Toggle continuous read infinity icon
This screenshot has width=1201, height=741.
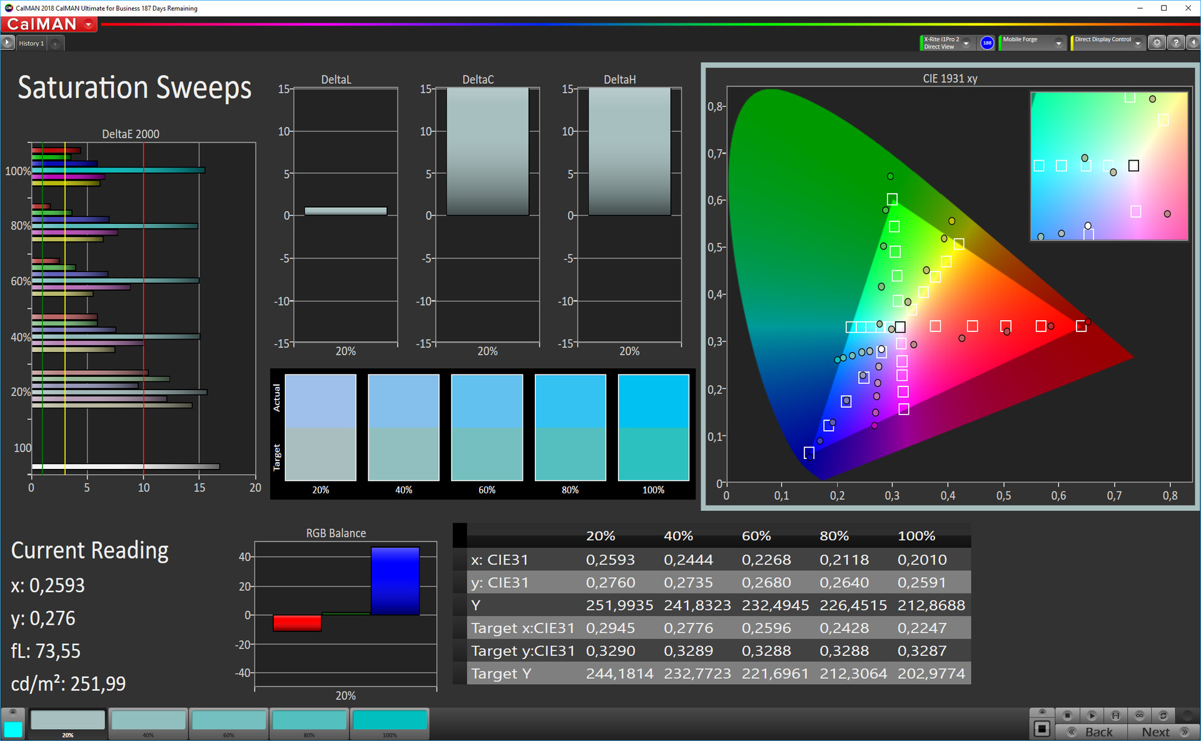coord(1139,715)
